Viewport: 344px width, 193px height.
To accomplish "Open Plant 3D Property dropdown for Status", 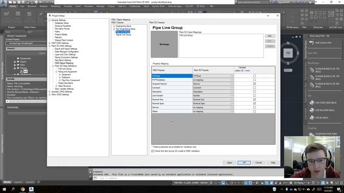I will pos(232,112).
